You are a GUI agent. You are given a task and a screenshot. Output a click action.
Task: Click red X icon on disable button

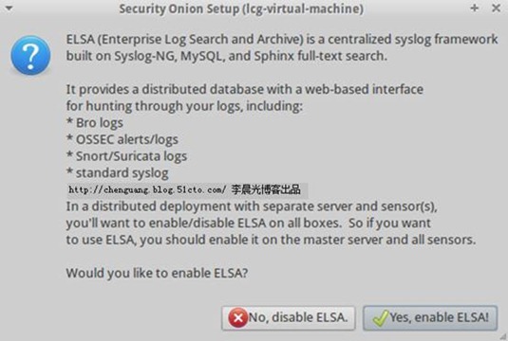tap(238, 318)
